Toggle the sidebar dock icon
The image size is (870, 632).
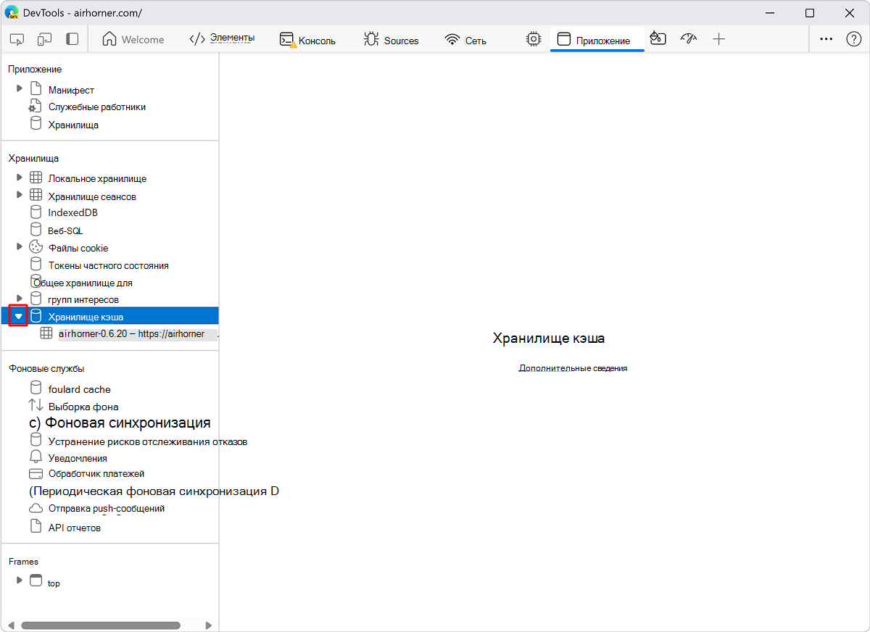click(72, 39)
